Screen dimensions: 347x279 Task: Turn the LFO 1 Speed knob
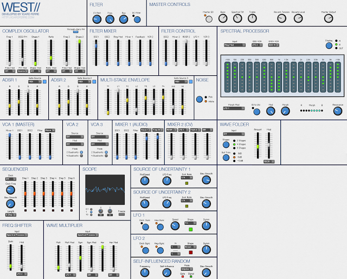(x=175, y=226)
